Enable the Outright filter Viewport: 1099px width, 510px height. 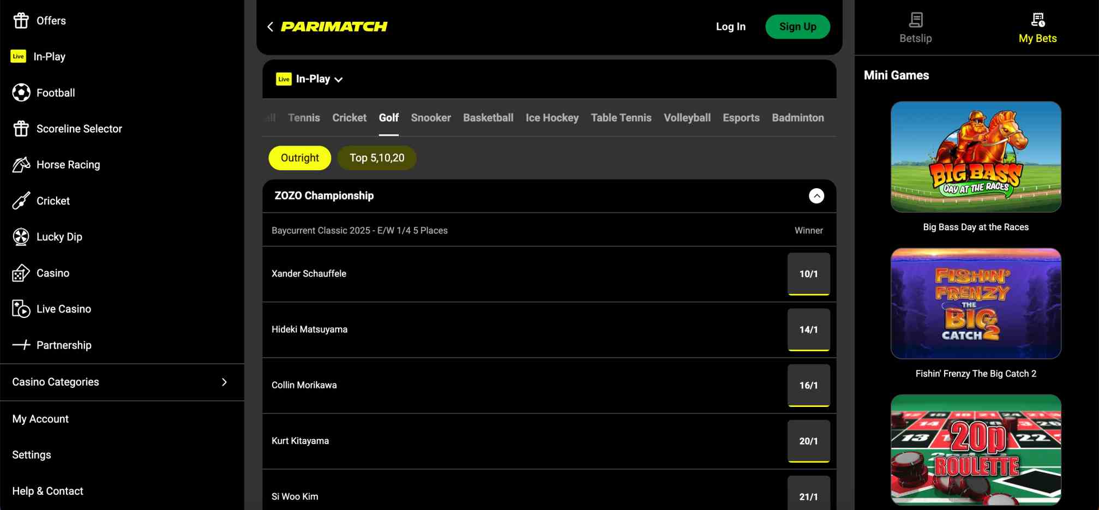tap(299, 158)
